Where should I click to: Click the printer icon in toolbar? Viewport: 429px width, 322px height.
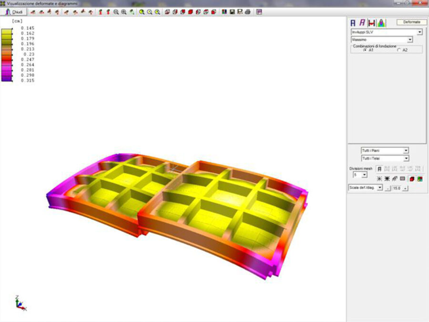[x=247, y=12]
